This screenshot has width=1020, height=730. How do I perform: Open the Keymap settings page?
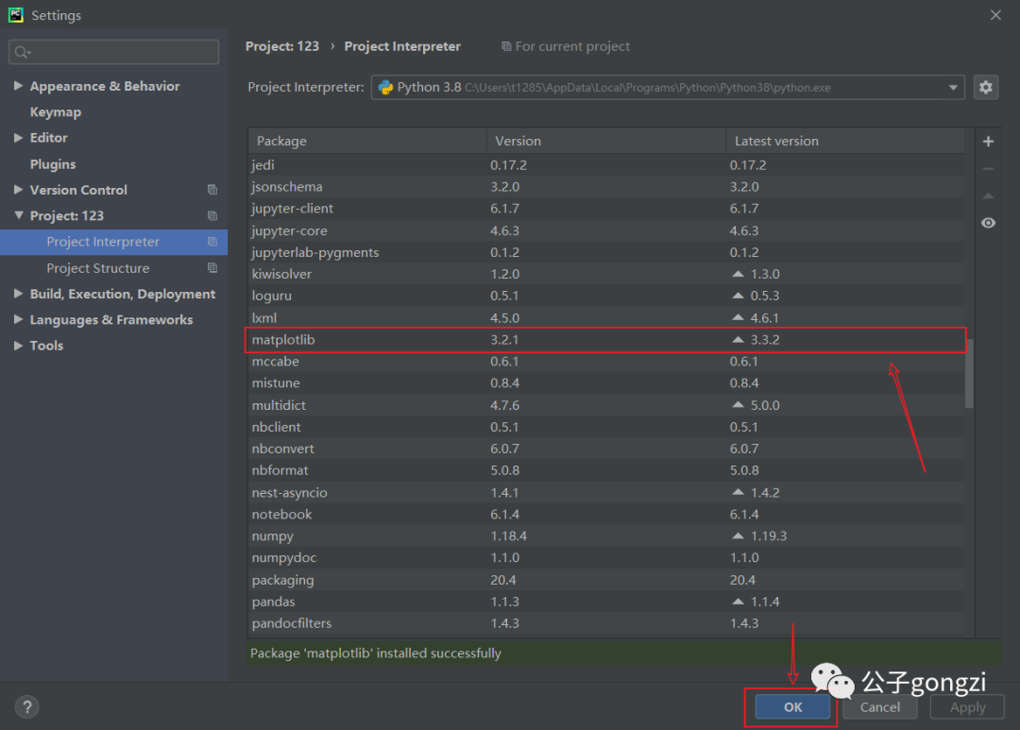click(56, 111)
